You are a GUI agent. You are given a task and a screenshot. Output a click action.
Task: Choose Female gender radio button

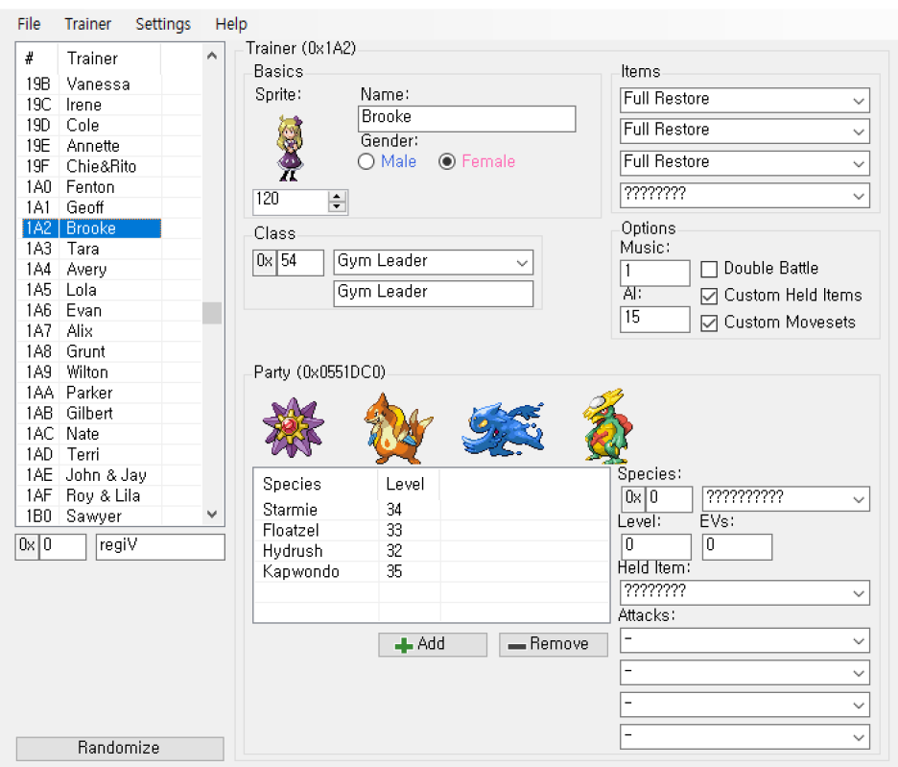pyautogui.click(x=447, y=161)
